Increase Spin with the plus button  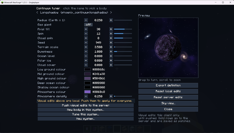click(111, 34)
